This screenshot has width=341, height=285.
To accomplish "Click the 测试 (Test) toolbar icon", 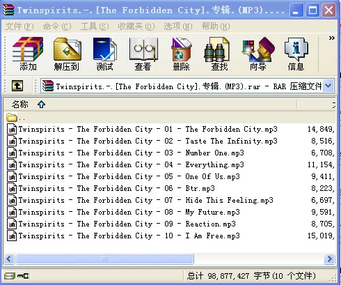I will pos(104,54).
